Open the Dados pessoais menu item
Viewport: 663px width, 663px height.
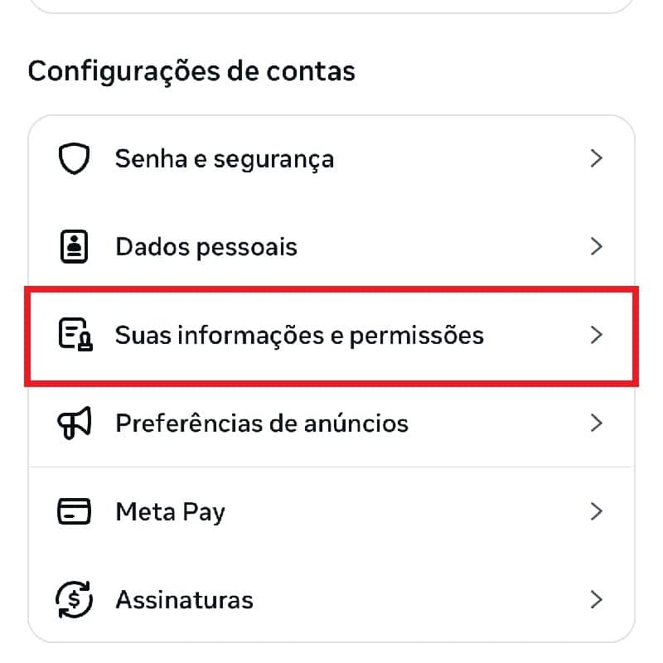(x=206, y=247)
